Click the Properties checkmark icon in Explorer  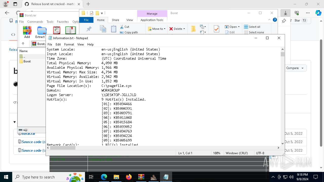point(216,29)
